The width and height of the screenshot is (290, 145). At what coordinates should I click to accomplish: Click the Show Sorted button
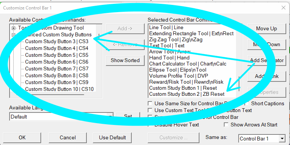125,60
